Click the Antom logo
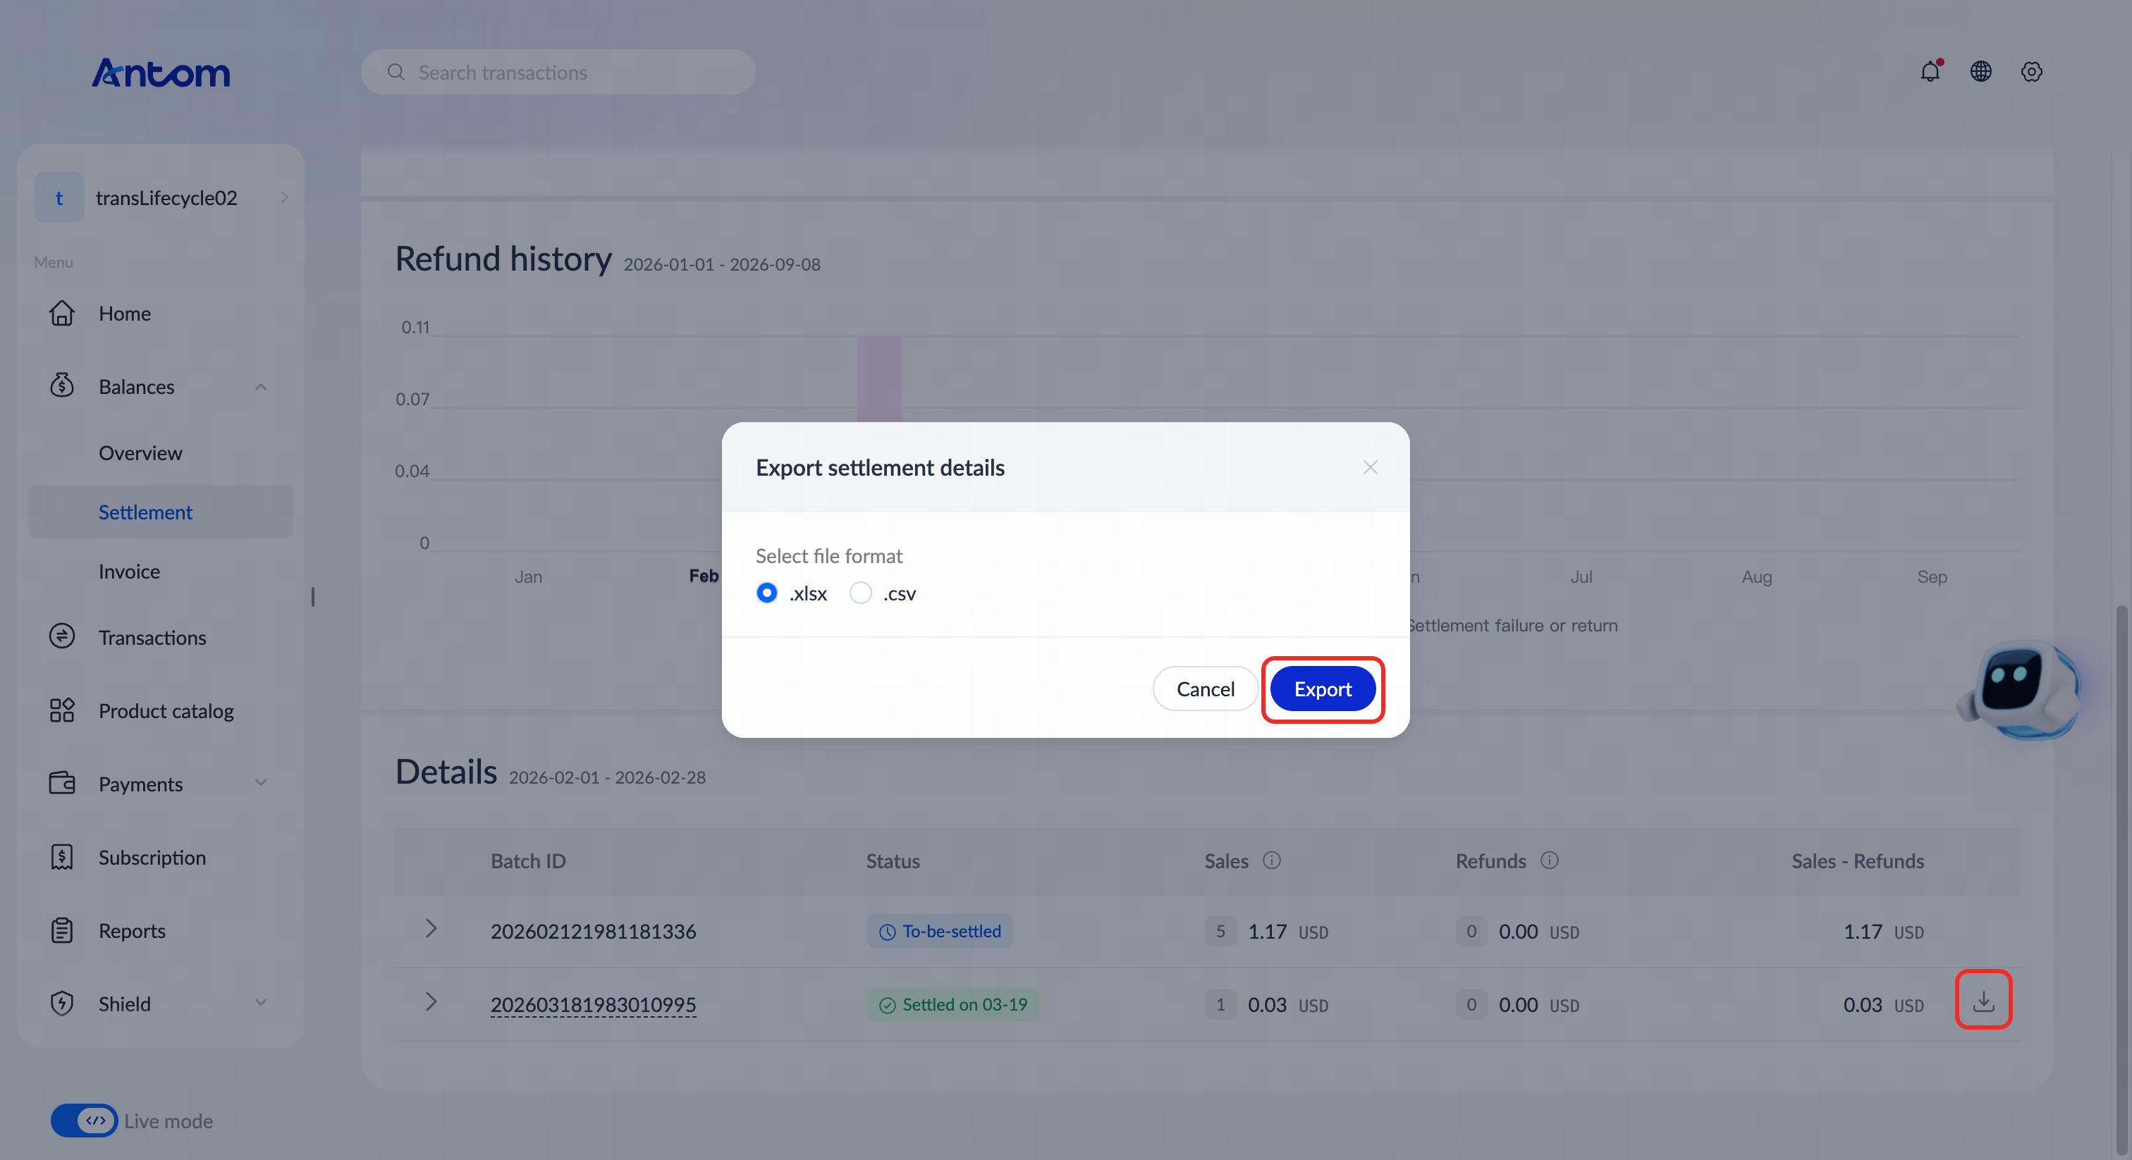 coord(161,73)
